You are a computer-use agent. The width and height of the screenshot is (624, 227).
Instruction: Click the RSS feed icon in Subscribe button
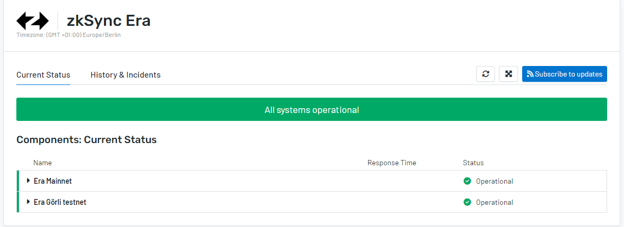(530, 74)
